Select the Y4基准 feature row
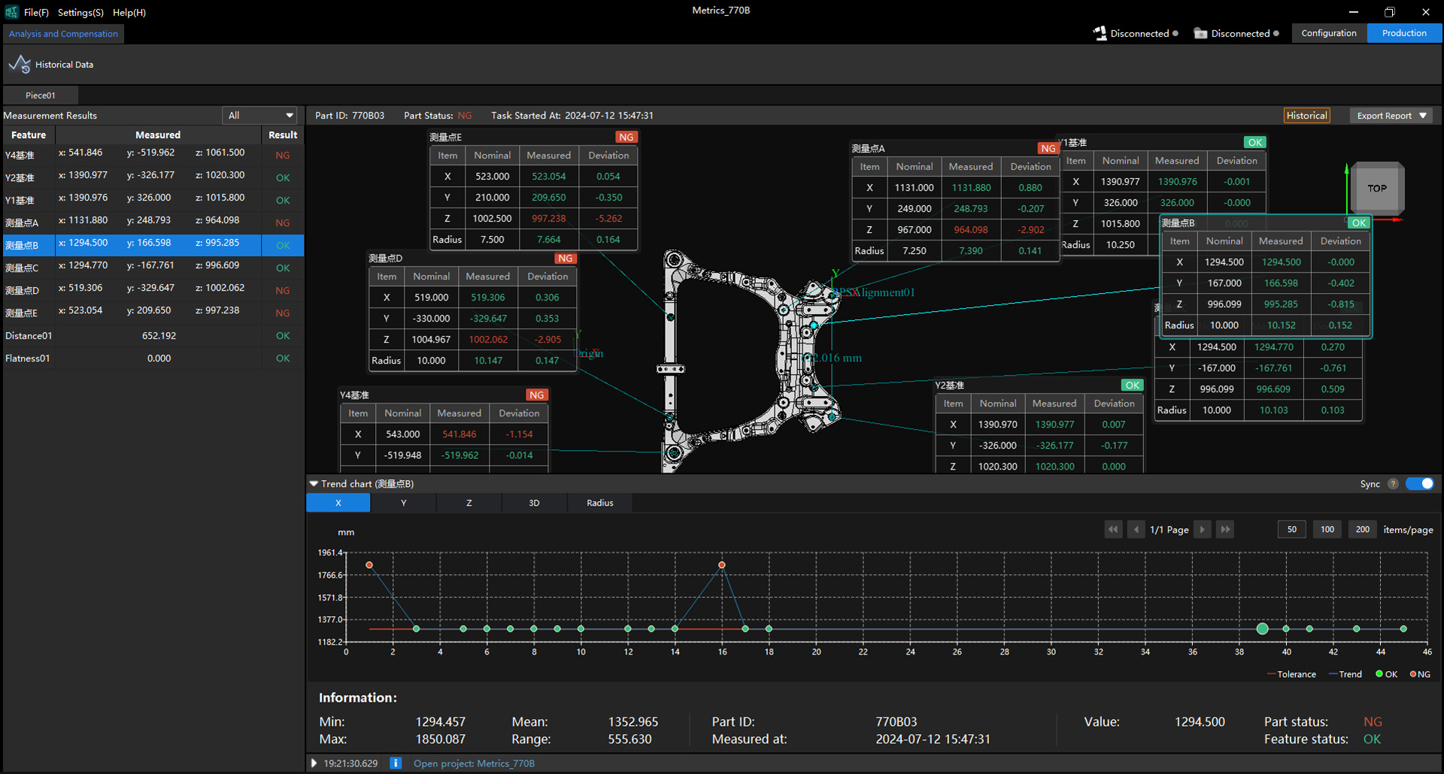 tap(153, 155)
